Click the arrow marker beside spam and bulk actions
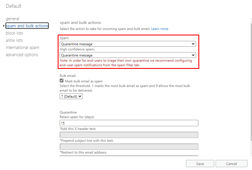This screenshot has width=252, height=170. (4, 26)
